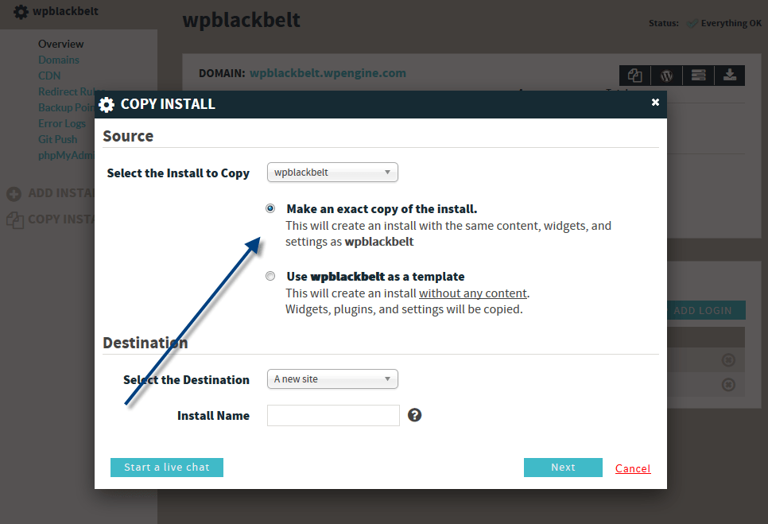Click Start a live chat button

[x=167, y=468]
